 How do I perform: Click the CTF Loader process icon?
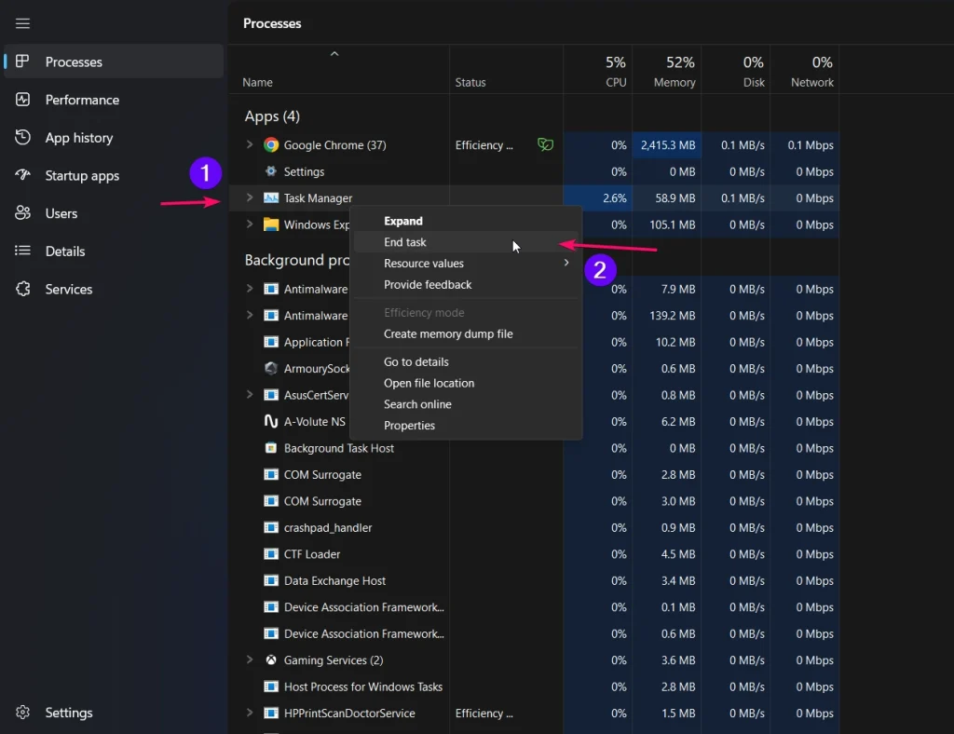point(271,554)
